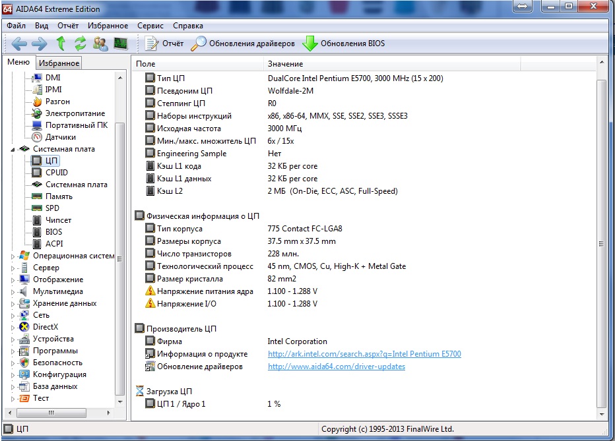This screenshot has width=615, height=441.
Task: Click the Поле column header
Action: tap(198, 63)
